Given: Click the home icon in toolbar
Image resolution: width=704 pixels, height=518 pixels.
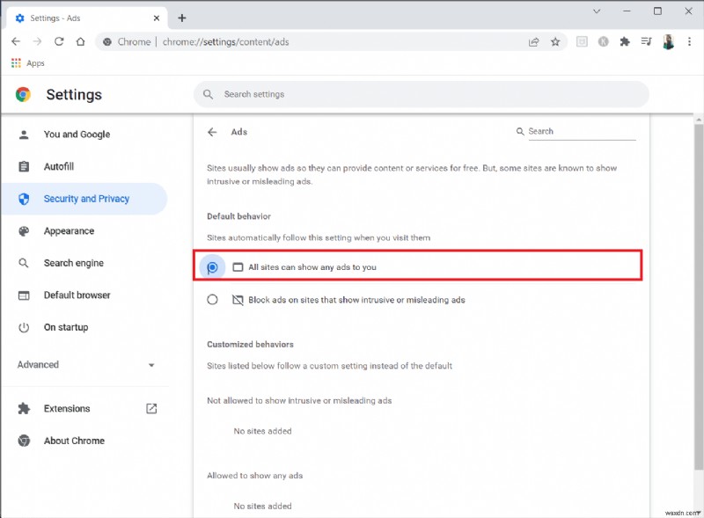Looking at the screenshot, I should pos(80,41).
